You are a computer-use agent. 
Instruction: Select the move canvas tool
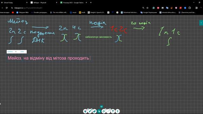point(104,111)
